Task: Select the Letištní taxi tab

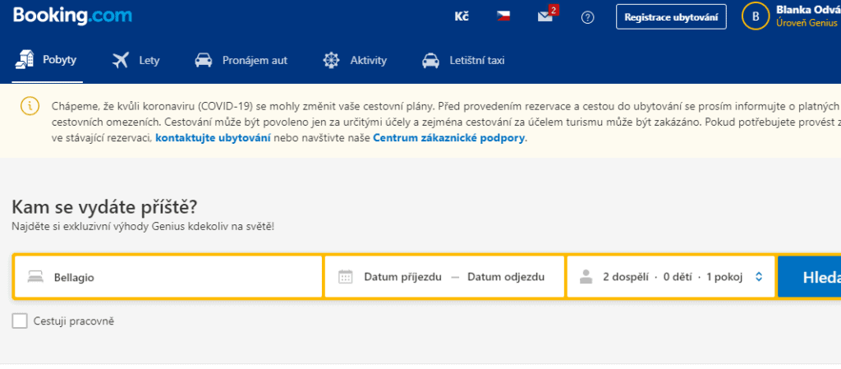Action: (463, 61)
